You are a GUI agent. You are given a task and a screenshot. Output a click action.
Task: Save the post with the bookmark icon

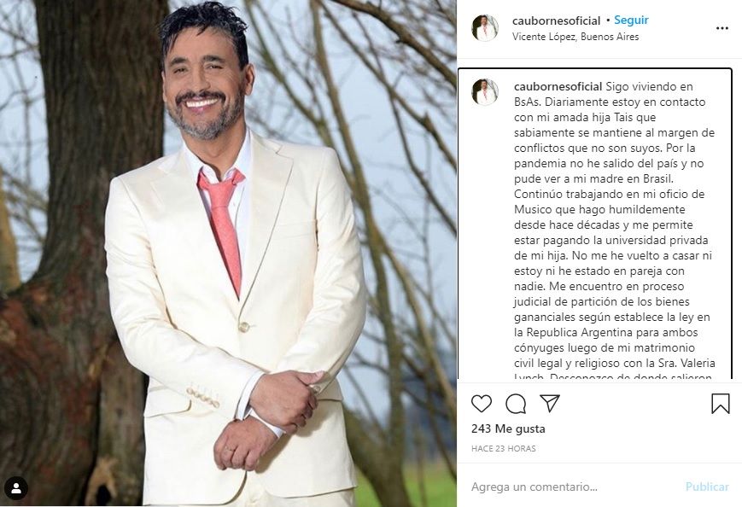721,404
